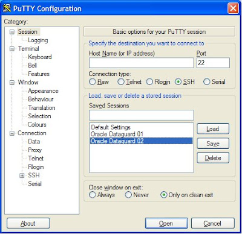Viewport: 242px width, 234px height.
Task: Select SSH connection type
Action: (x=185, y=82)
